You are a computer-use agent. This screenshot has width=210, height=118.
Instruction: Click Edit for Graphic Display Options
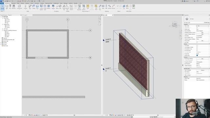[202, 34]
